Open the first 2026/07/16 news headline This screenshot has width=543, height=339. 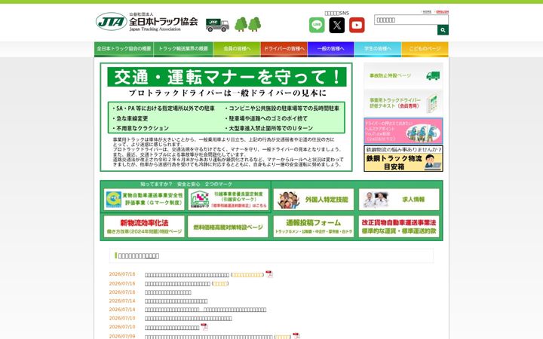[187, 275]
